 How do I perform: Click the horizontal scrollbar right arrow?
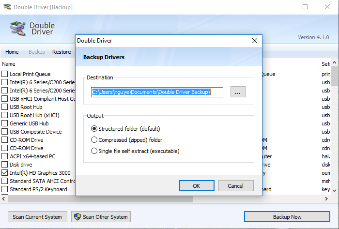[326, 198]
